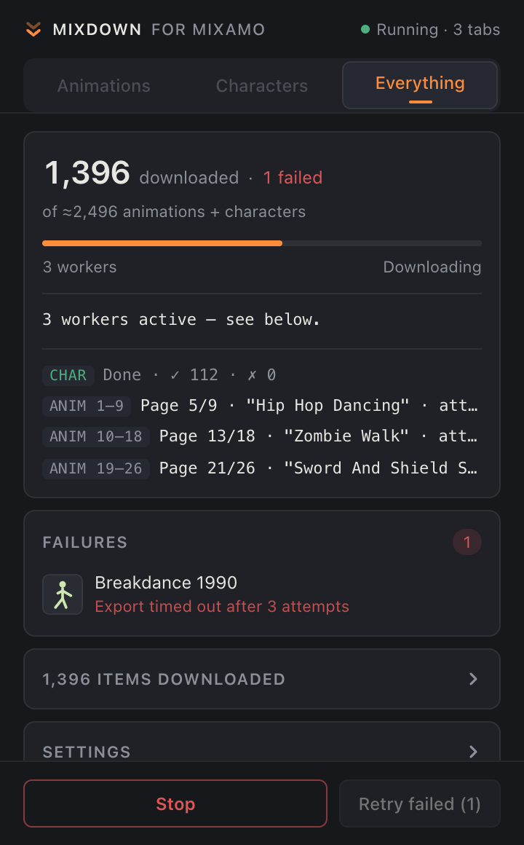Switch to the Animations tab
Screen dimensions: 524x845
104,86
